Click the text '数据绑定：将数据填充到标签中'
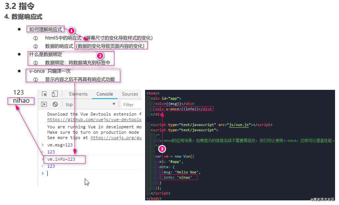This screenshot has width=339, height=205. 77,63
